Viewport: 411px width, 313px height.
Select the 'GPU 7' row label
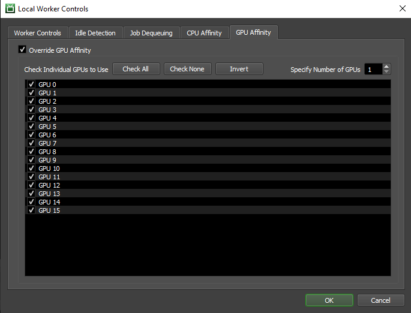47,143
